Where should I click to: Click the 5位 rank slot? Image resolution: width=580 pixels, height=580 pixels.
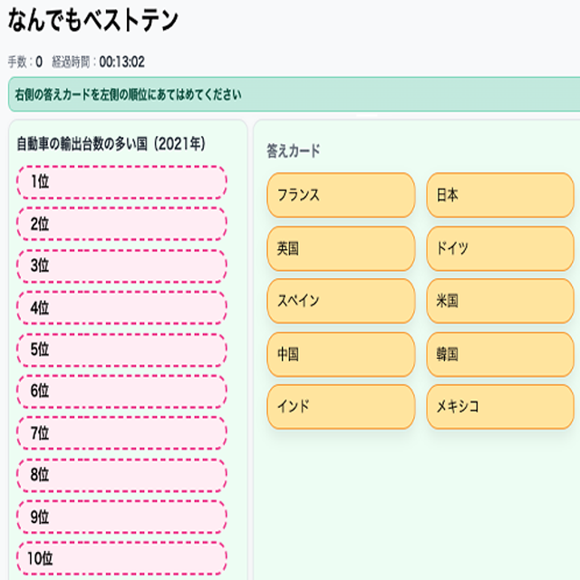point(121,349)
